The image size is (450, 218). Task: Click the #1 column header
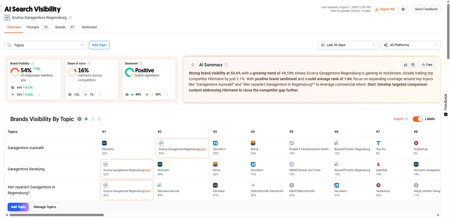[x=104, y=132]
